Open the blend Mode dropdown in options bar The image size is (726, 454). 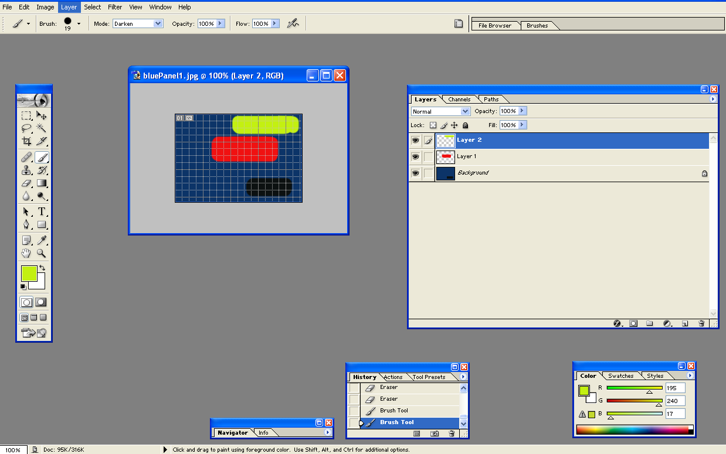[139, 23]
